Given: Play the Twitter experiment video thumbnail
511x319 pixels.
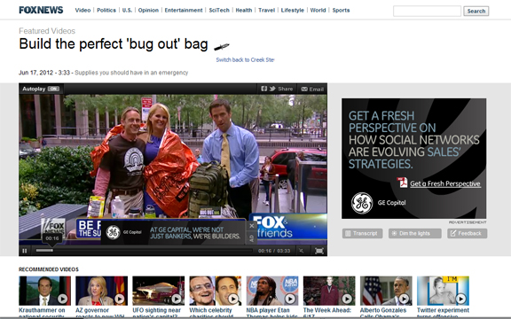Looking at the screenshot, I should point(443,291).
